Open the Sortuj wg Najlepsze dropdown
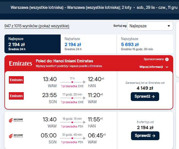 (150, 26)
